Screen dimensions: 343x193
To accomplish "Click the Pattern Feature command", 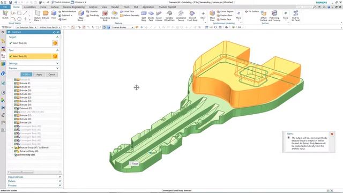I will click(68, 11).
